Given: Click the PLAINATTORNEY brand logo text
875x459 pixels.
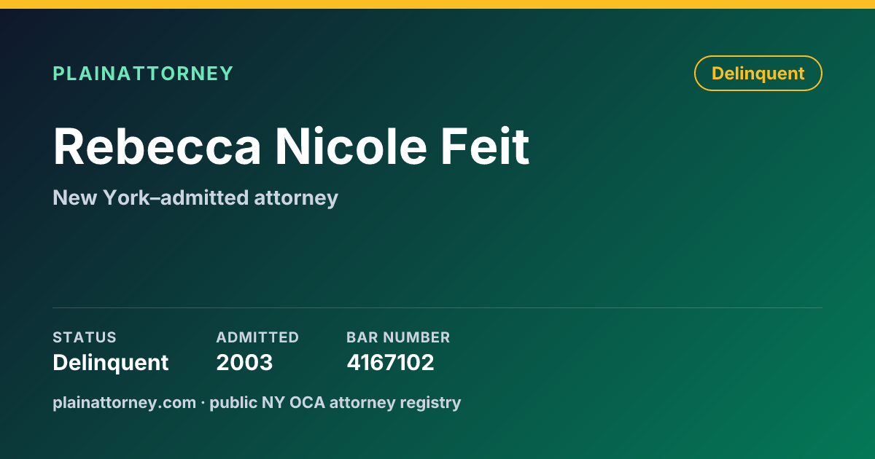Looking at the screenshot, I should pyautogui.click(x=143, y=74).
